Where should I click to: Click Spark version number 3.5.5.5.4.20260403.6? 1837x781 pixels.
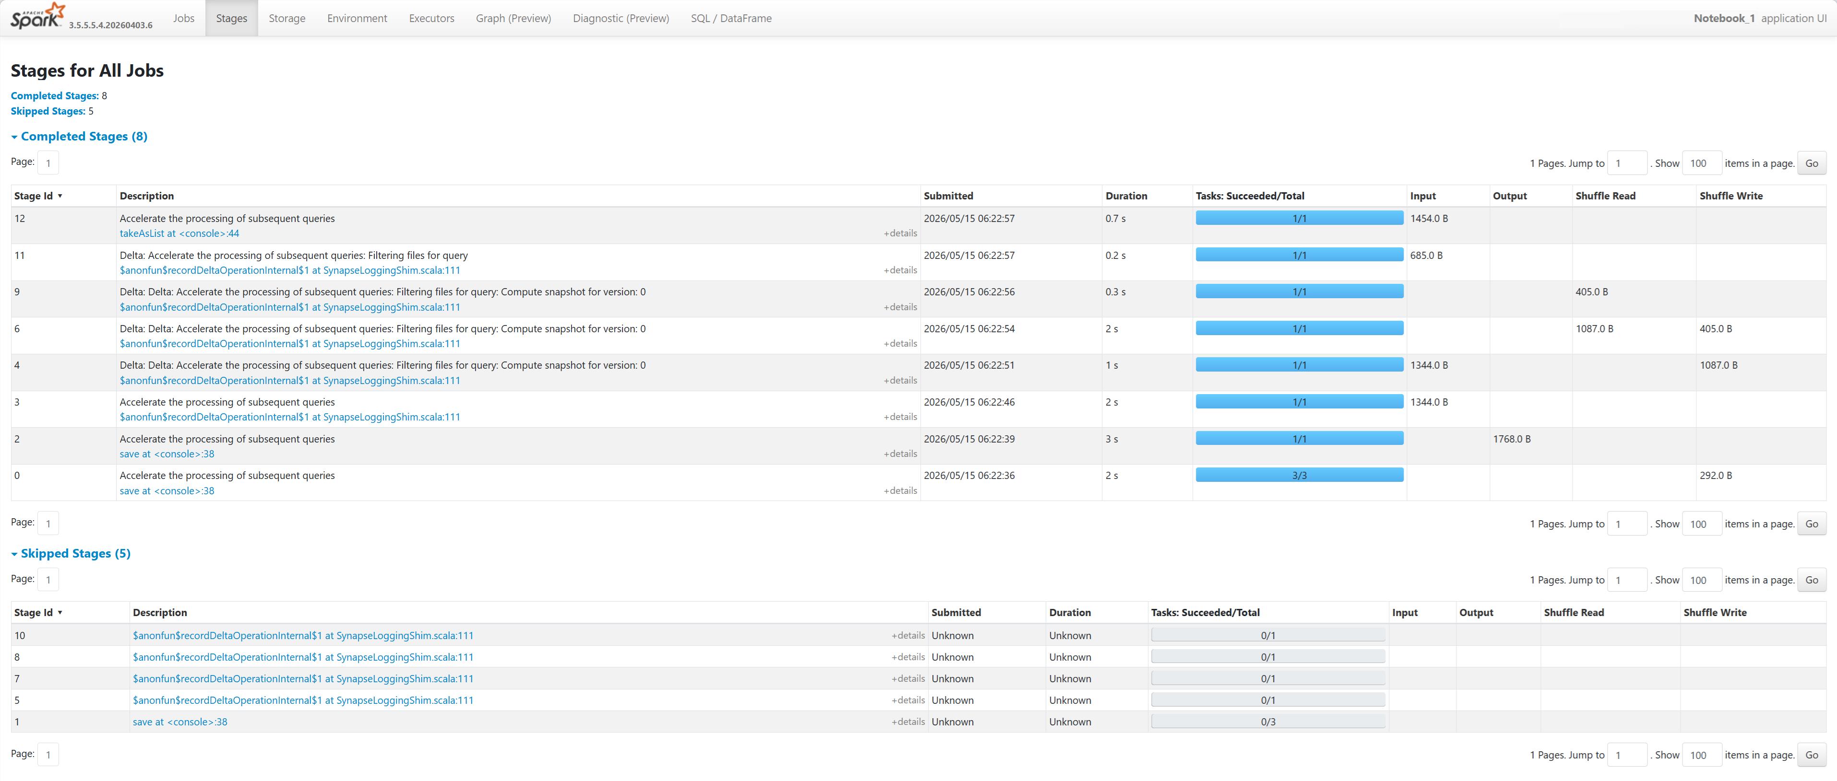click(x=110, y=25)
